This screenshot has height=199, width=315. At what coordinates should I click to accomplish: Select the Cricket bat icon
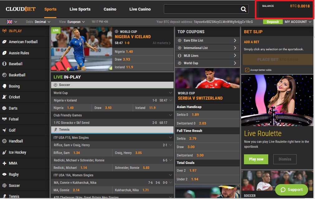coord(4,97)
